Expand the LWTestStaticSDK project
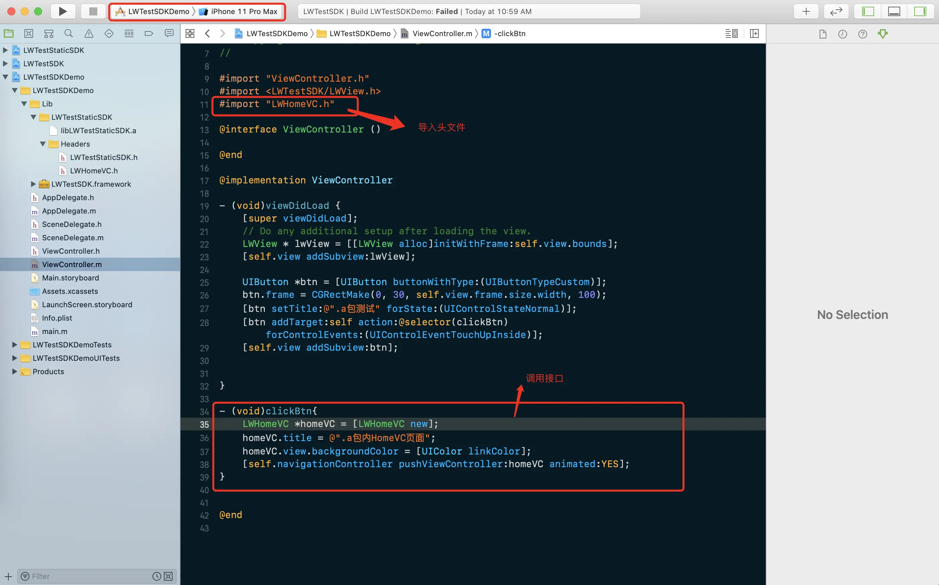 [5, 50]
